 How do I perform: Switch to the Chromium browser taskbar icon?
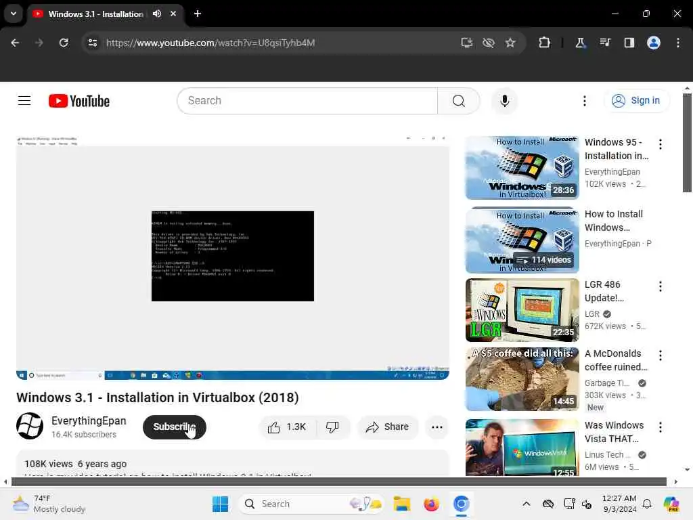point(461,504)
